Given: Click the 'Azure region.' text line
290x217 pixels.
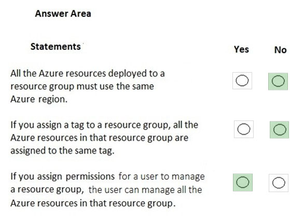Looking at the screenshot, I should pyautogui.click(x=39, y=99).
